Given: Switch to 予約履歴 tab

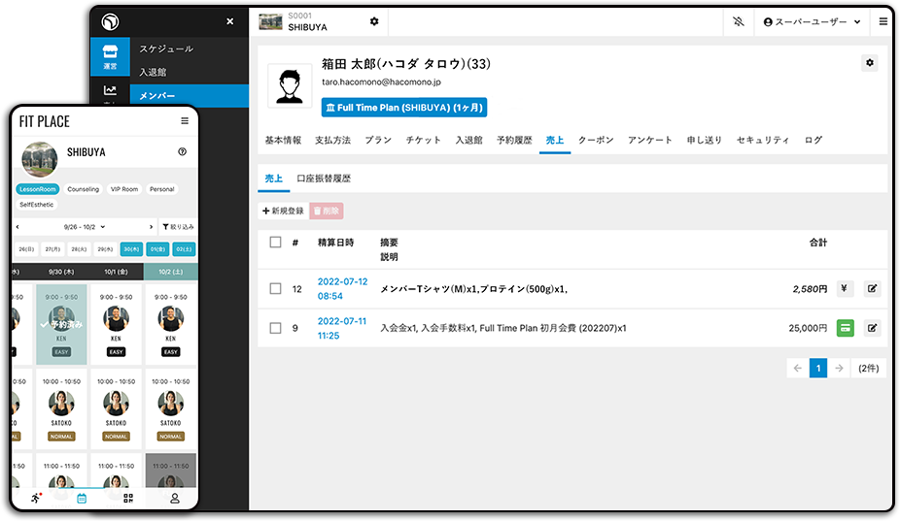Looking at the screenshot, I should (x=514, y=140).
